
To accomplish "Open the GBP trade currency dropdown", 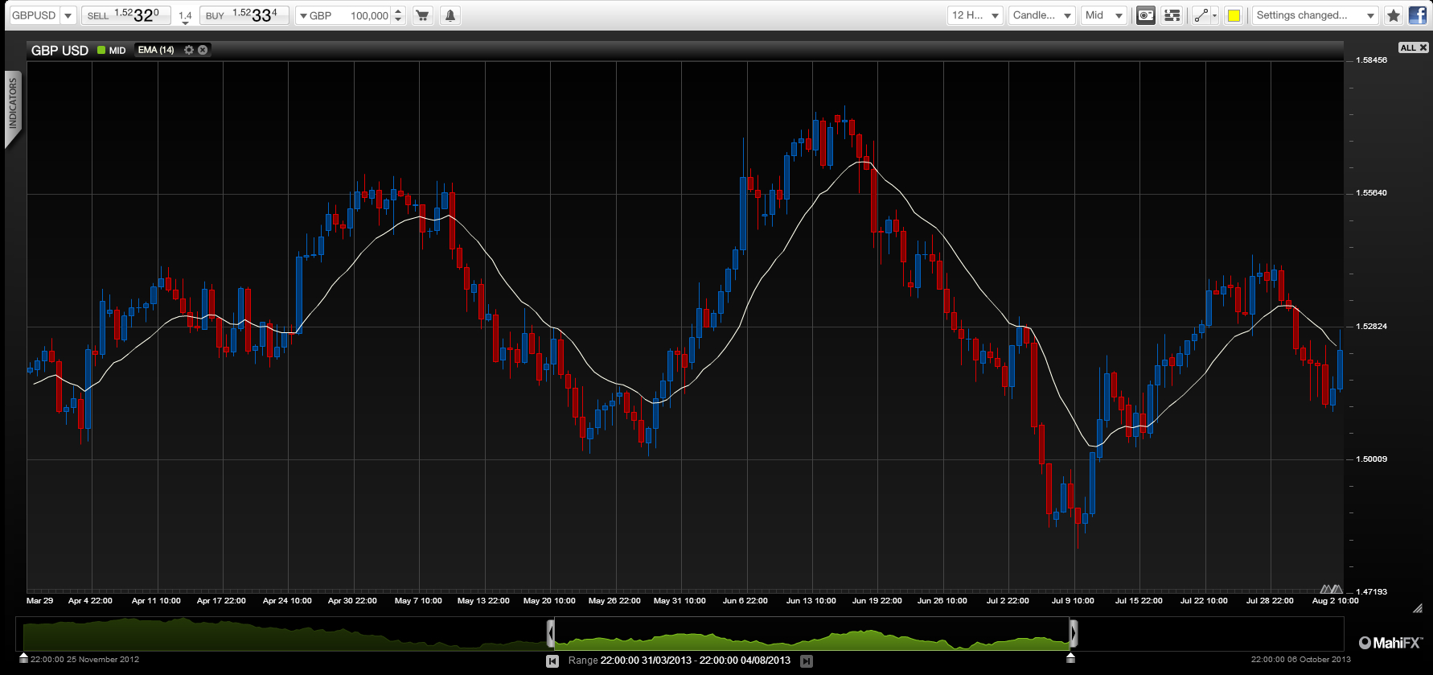I will tap(315, 15).
